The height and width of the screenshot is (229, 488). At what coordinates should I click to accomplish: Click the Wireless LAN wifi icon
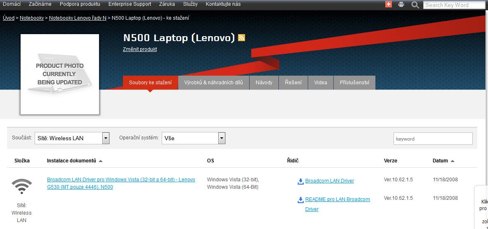point(21,186)
